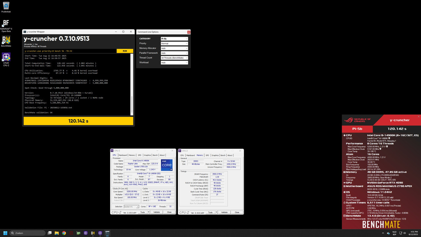Click the System Timers icon in BenchMate panel

click(x=344, y=202)
